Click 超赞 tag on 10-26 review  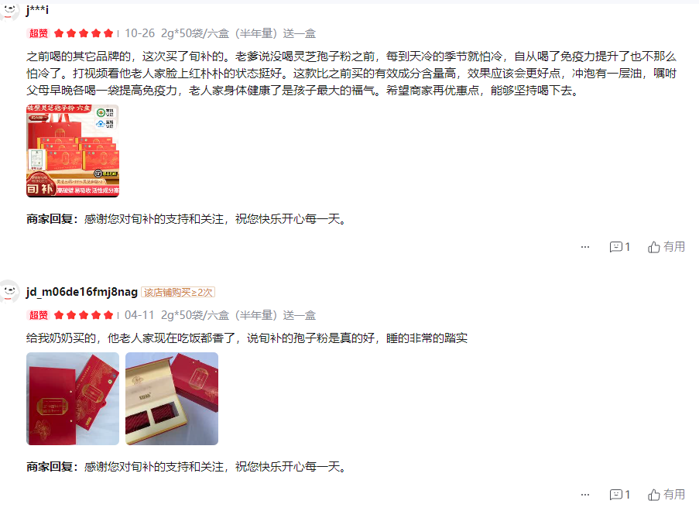(39, 33)
